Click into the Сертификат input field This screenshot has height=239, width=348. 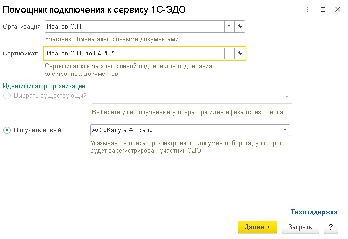(x=135, y=53)
